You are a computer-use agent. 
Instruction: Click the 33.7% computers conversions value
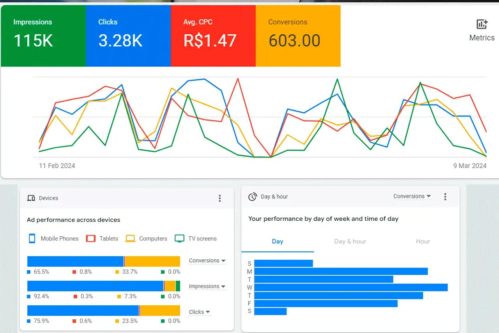130,272
